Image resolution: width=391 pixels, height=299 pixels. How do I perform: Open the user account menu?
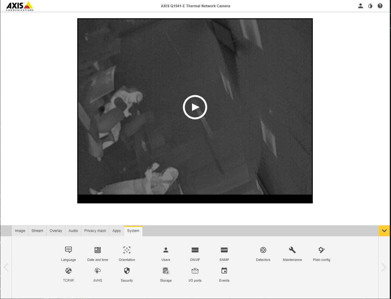361,6
